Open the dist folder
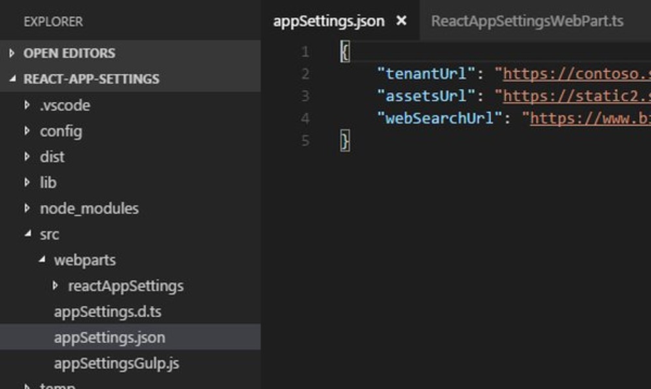This screenshot has height=389, width=651. [x=52, y=157]
